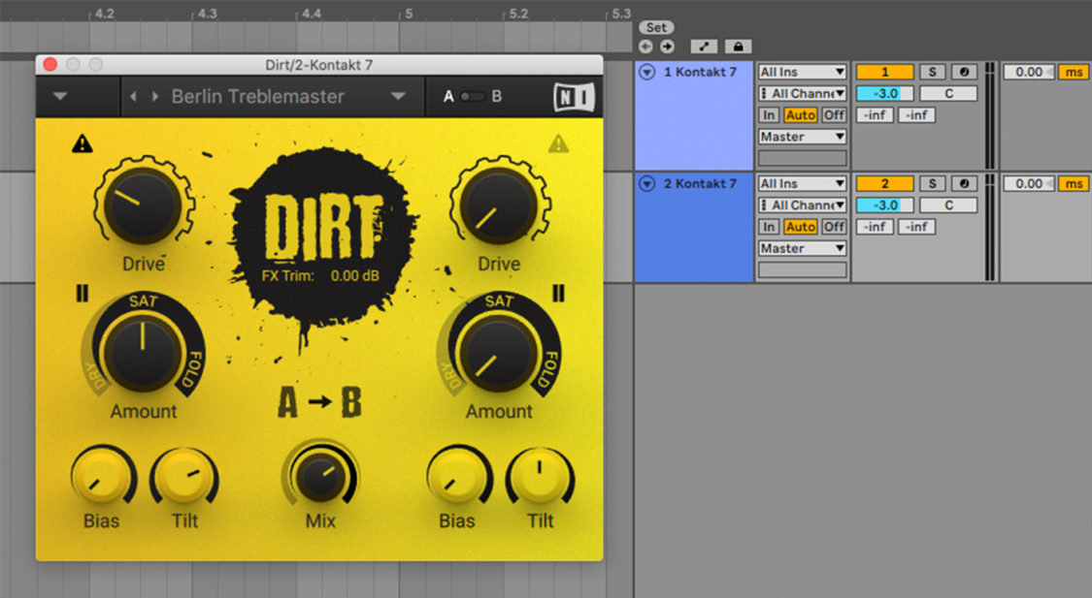Screen dimensions: 1092x598
Task: Open the All Ins input dropdown on track 1
Action: pyautogui.click(x=801, y=72)
